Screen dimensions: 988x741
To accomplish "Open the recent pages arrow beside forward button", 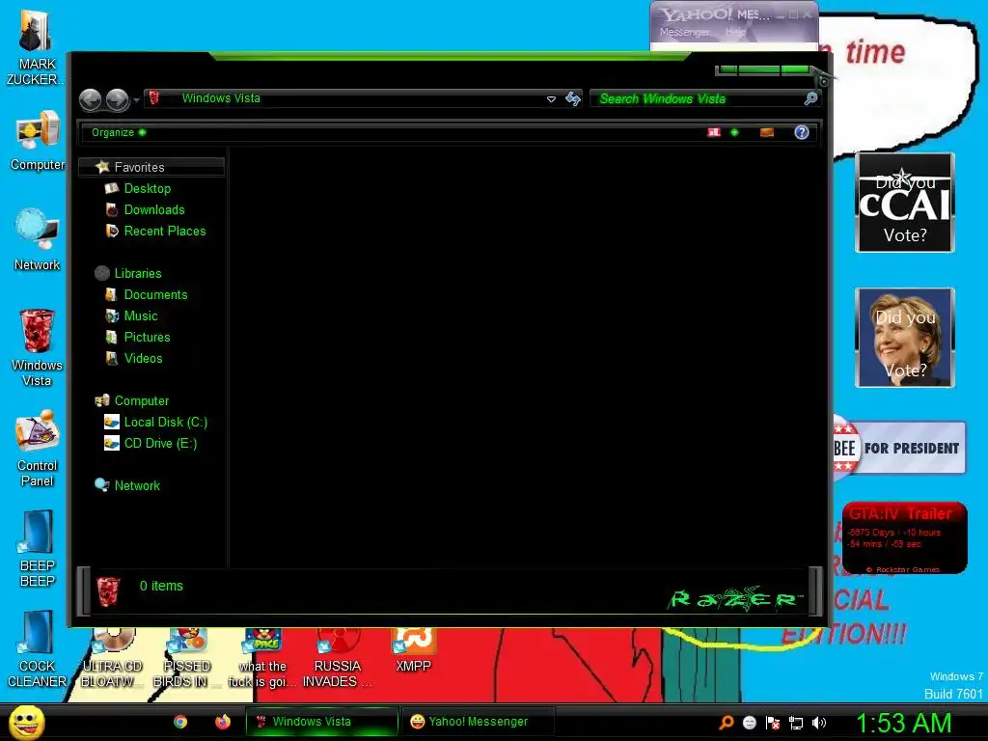I will 136,100.
